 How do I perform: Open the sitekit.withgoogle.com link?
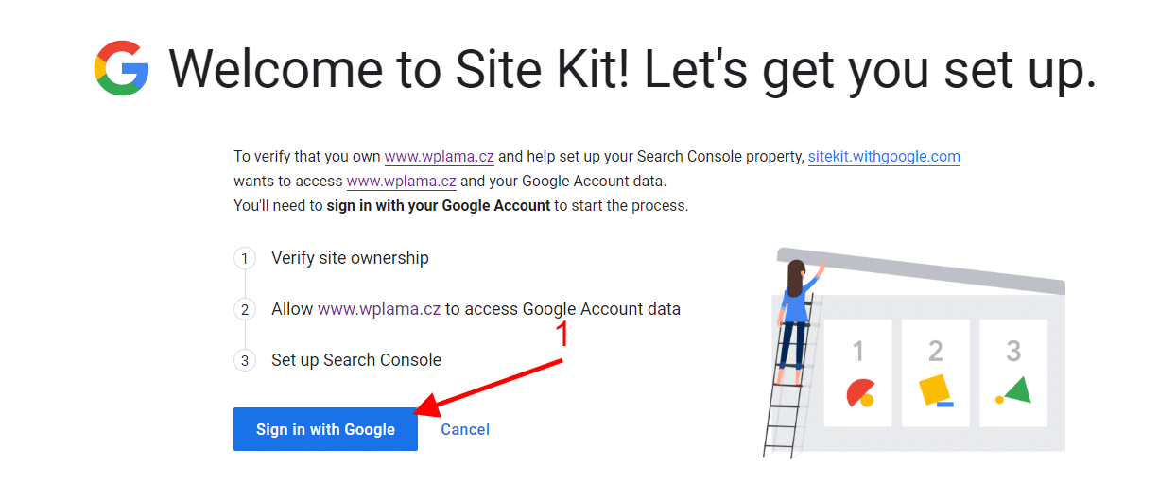tap(884, 157)
